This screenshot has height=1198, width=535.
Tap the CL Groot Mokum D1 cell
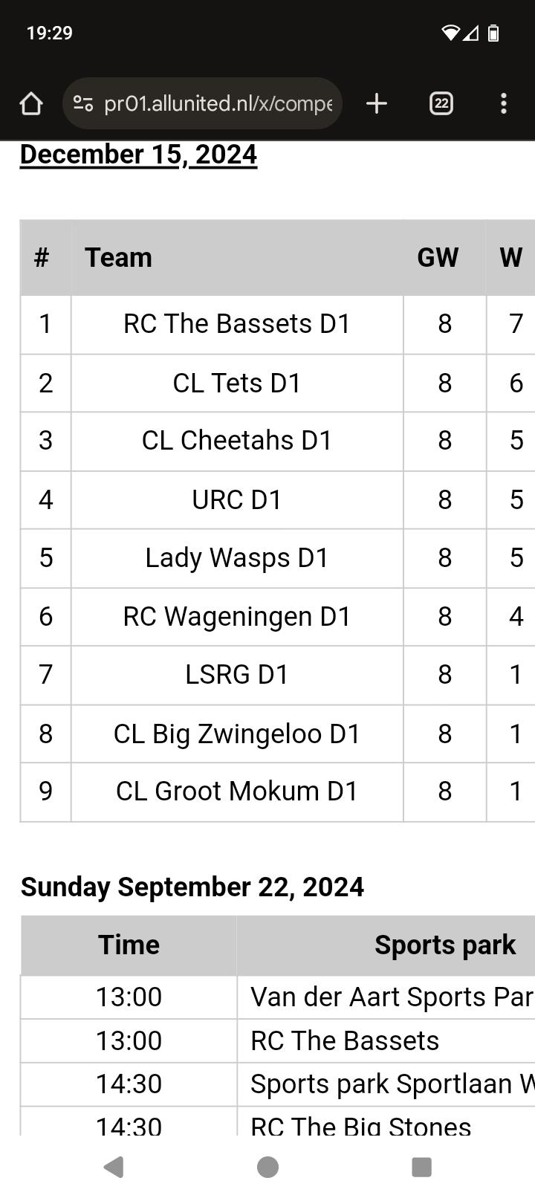click(x=237, y=791)
